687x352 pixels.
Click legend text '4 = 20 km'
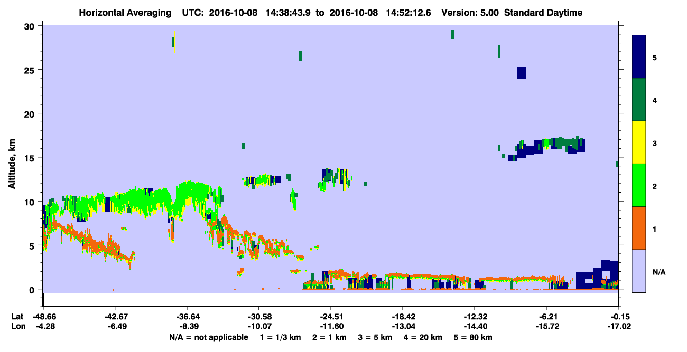(423, 337)
